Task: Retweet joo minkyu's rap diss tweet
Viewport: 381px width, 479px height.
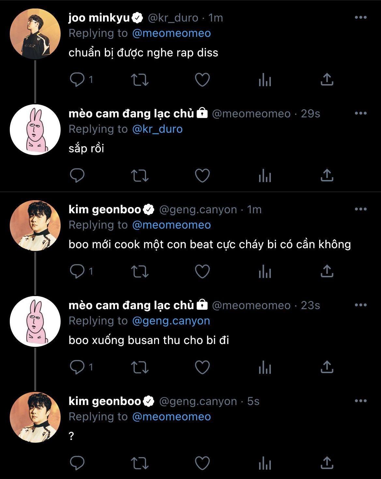Action: pyautogui.click(x=139, y=80)
